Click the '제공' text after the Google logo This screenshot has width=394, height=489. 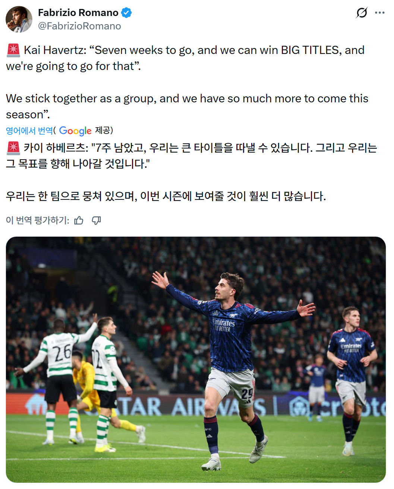pos(103,130)
